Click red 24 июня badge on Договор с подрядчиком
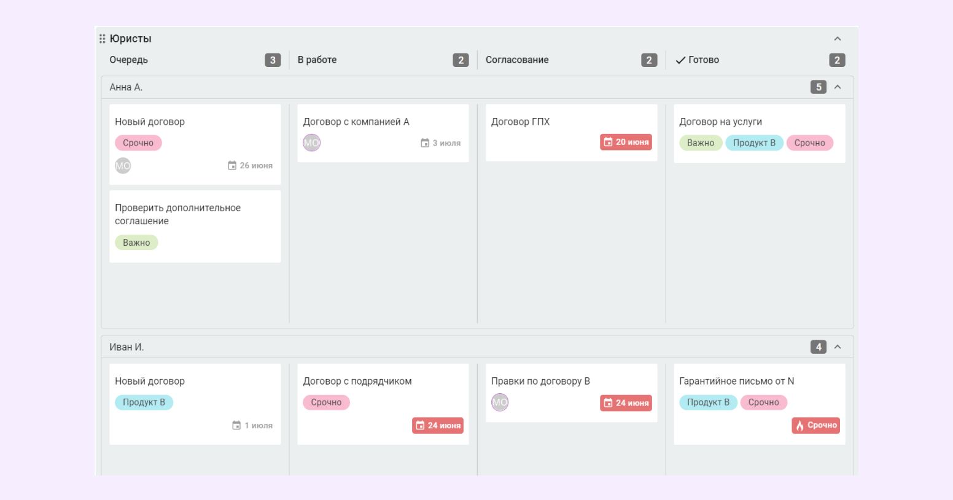 tap(438, 425)
